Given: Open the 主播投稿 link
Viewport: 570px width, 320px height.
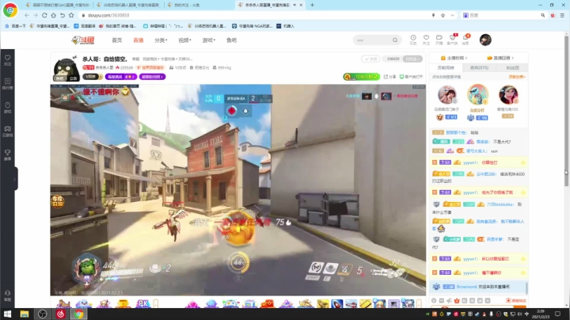Looking at the screenshot, I should tap(454, 58).
